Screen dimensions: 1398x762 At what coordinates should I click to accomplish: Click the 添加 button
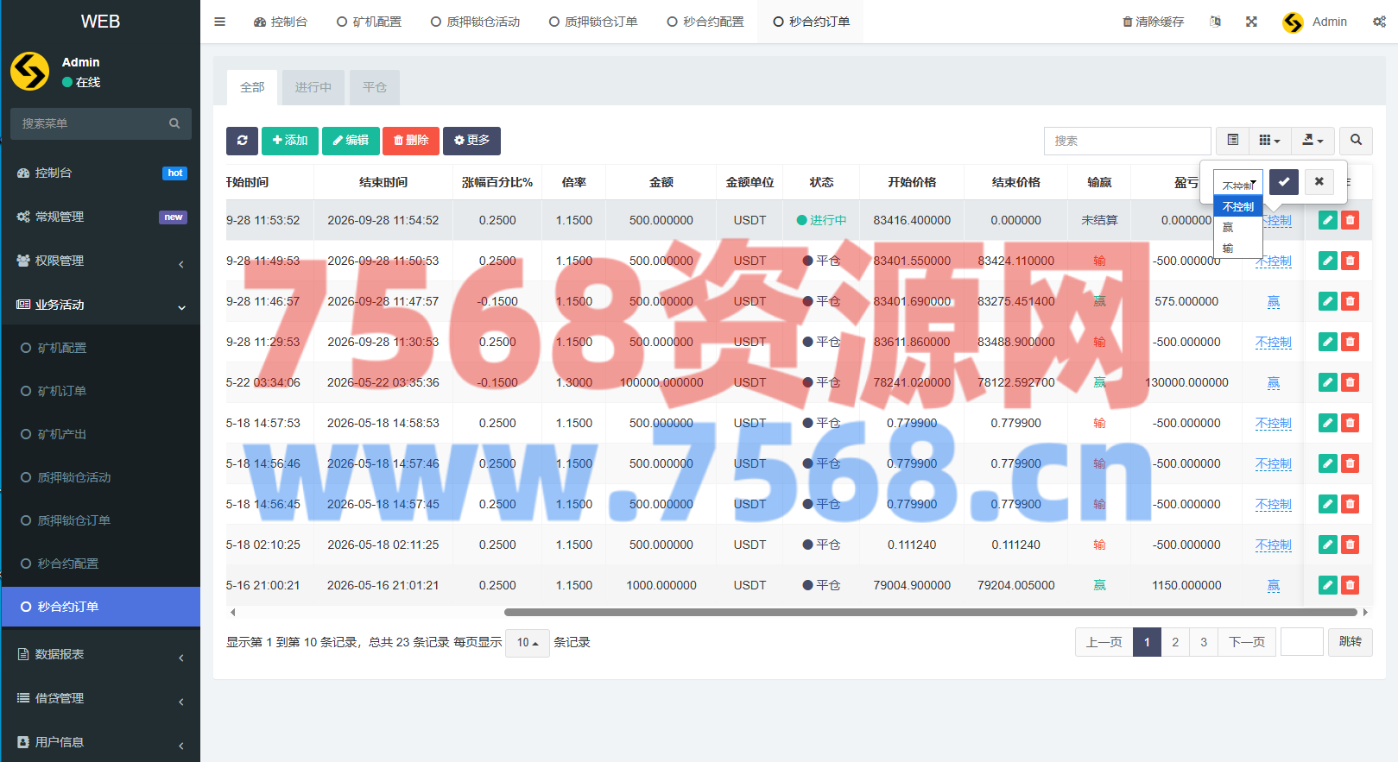click(290, 141)
